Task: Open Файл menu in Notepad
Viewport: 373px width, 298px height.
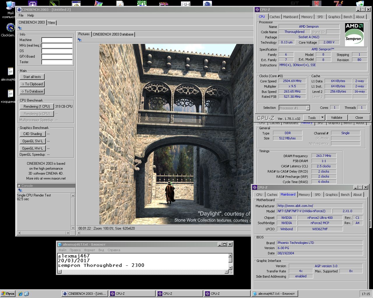Action: tap(62, 250)
